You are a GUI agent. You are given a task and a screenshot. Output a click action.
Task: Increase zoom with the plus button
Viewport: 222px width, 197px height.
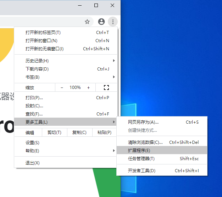[x=89, y=88]
